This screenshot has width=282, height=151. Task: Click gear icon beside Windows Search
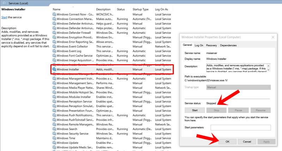coord(54,129)
